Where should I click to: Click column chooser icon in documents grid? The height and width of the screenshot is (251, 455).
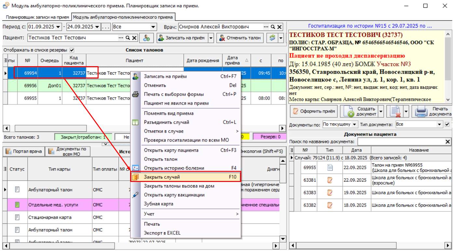coord(291,150)
